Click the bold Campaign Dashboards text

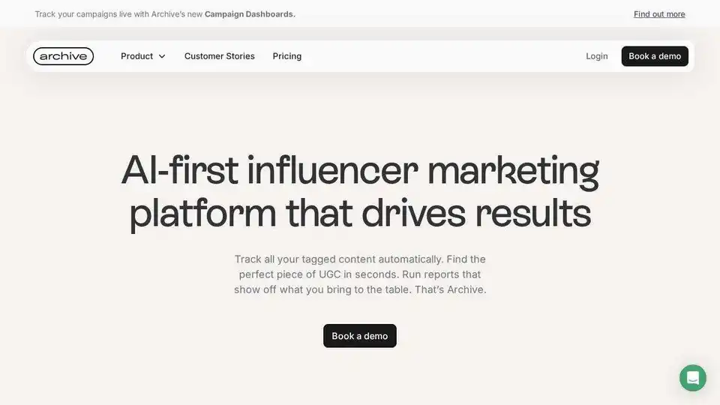[250, 14]
